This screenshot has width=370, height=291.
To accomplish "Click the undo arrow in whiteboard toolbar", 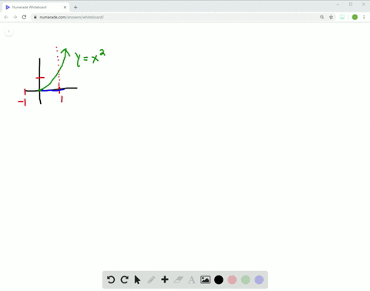I will click(111, 279).
